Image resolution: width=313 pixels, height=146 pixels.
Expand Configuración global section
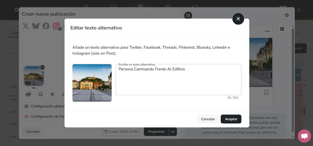tap(43, 106)
